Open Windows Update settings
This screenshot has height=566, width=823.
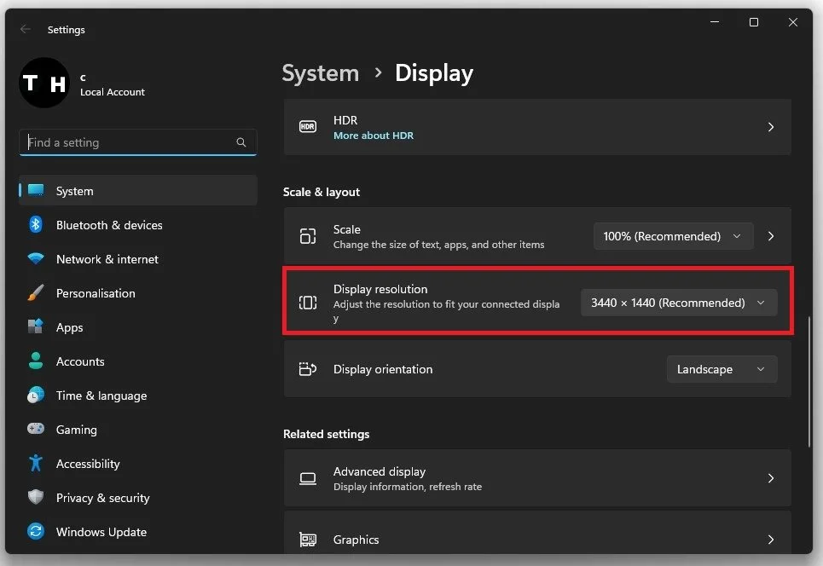click(x=138, y=531)
